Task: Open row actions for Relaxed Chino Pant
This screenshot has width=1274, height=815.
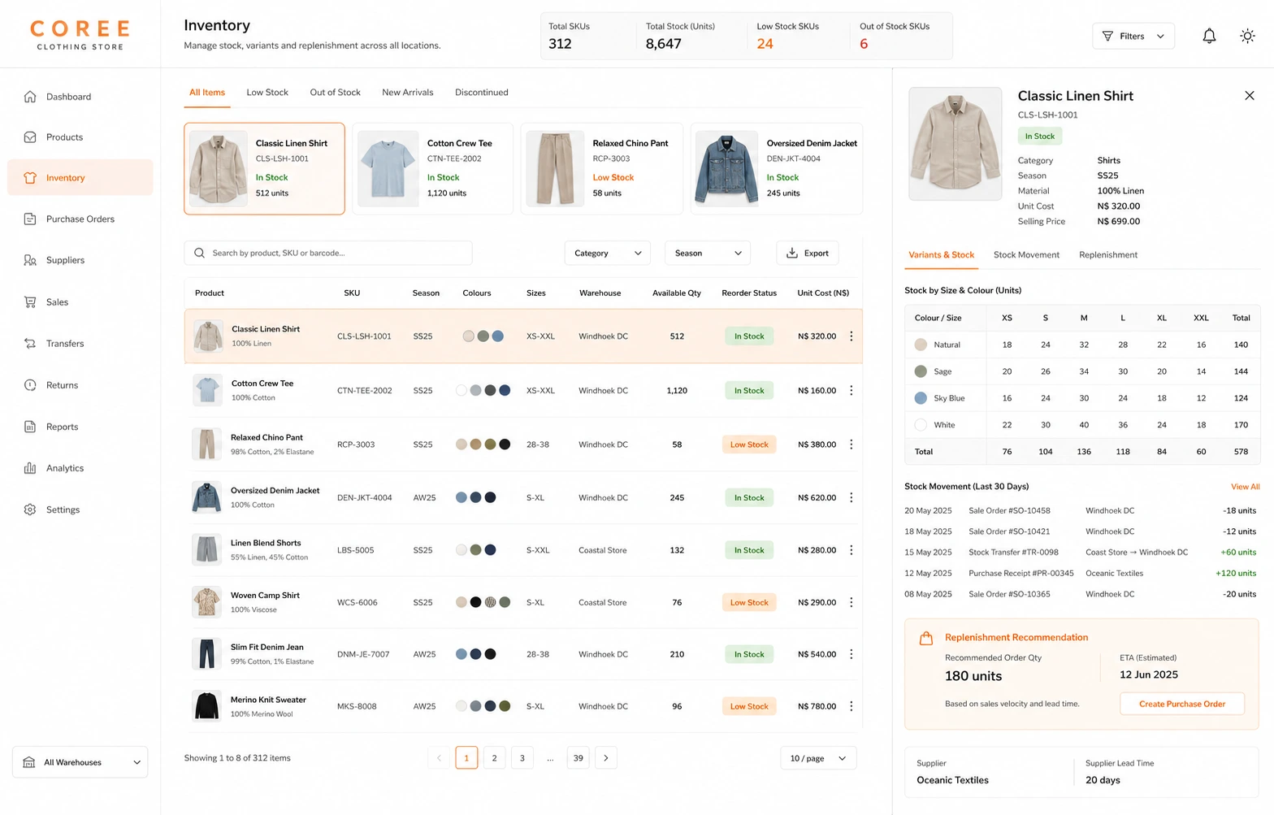Action: [851, 444]
